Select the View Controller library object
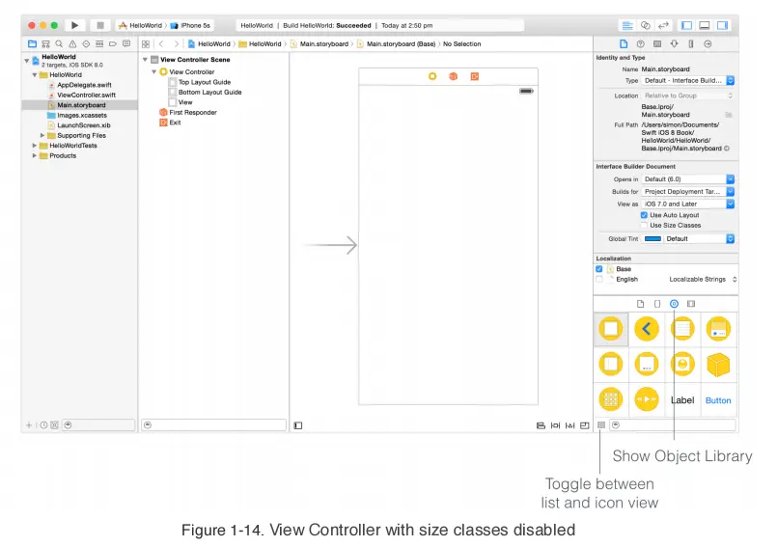Screen dimensions: 777x546 [x=610, y=329]
